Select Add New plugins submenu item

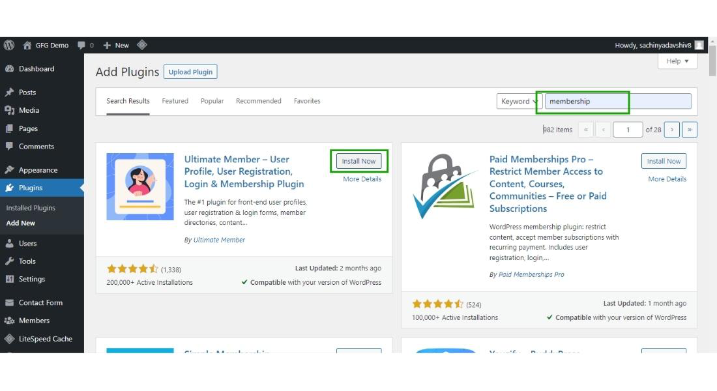tap(21, 223)
